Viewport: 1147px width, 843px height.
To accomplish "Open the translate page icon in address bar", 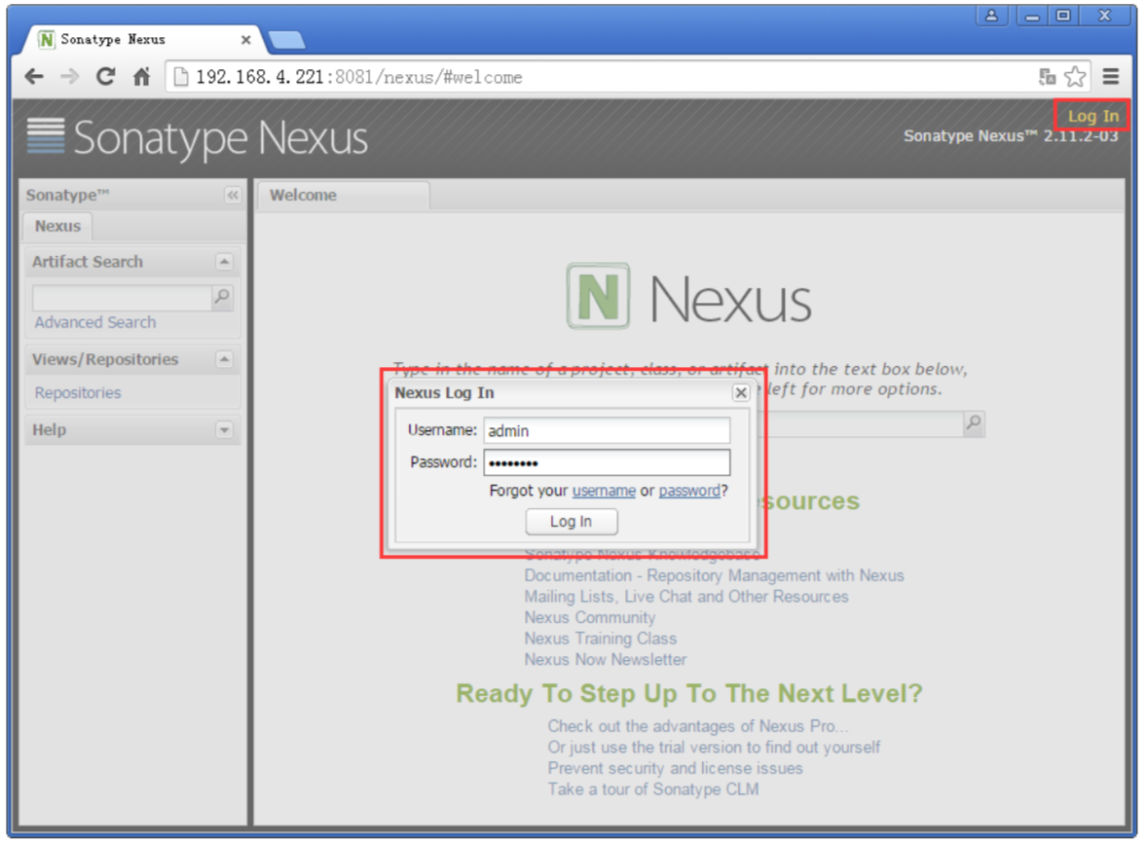I will pyautogui.click(x=1047, y=77).
